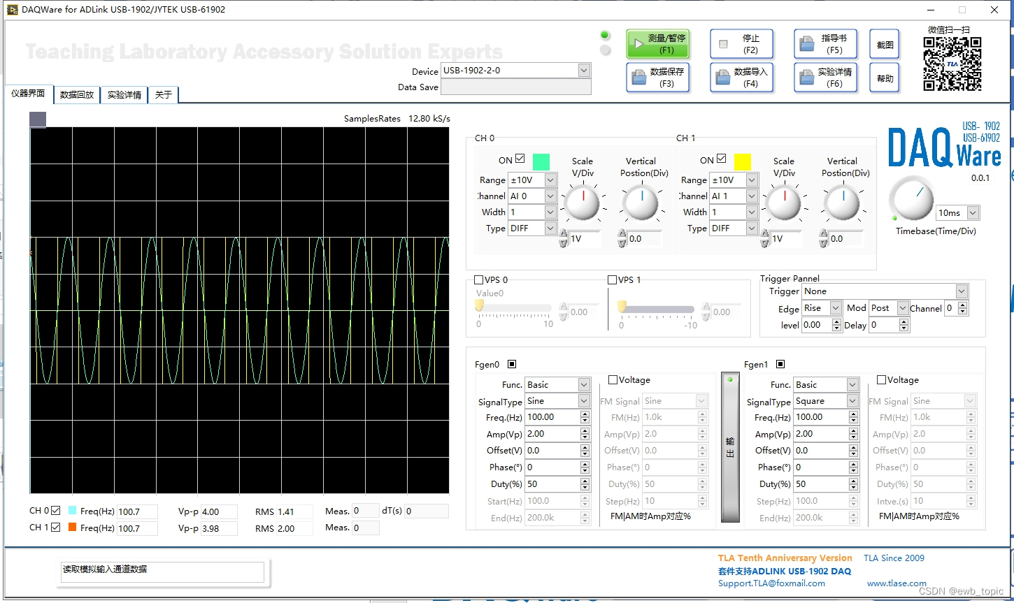Open the www.tlase.com link

click(x=897, y=583)
